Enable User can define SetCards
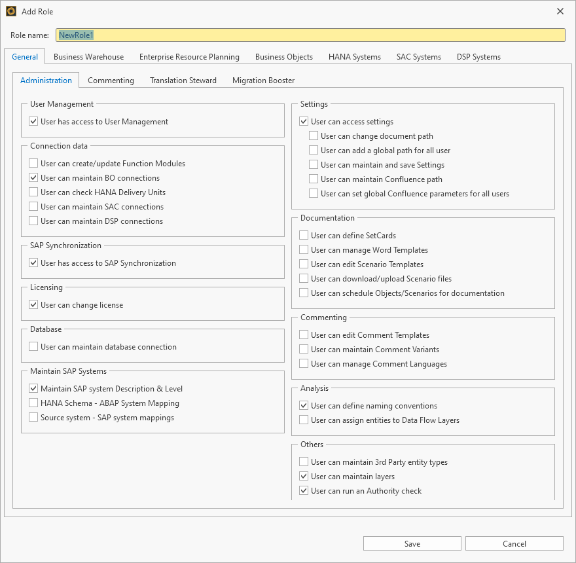576x563 pixels. [x=304, y=236]
